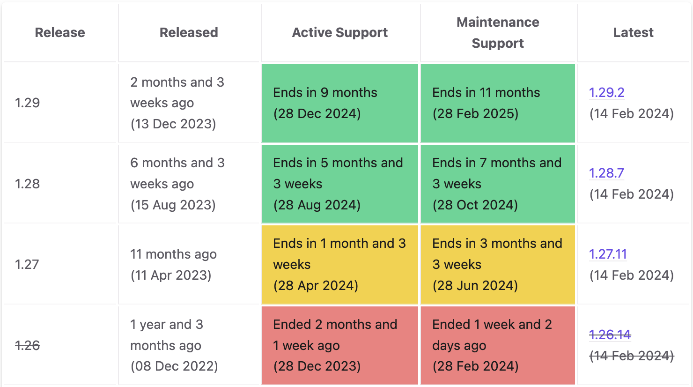Select the 1.28 release row label
The image size is (693, 387).
27,184
